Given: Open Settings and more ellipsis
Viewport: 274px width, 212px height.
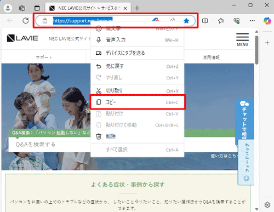Looking at the screenshot, I should (x=252, y=21).
